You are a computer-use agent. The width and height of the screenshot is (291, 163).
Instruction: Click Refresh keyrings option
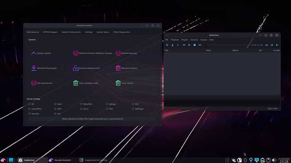pyautogui.click(x=126, y=53)
